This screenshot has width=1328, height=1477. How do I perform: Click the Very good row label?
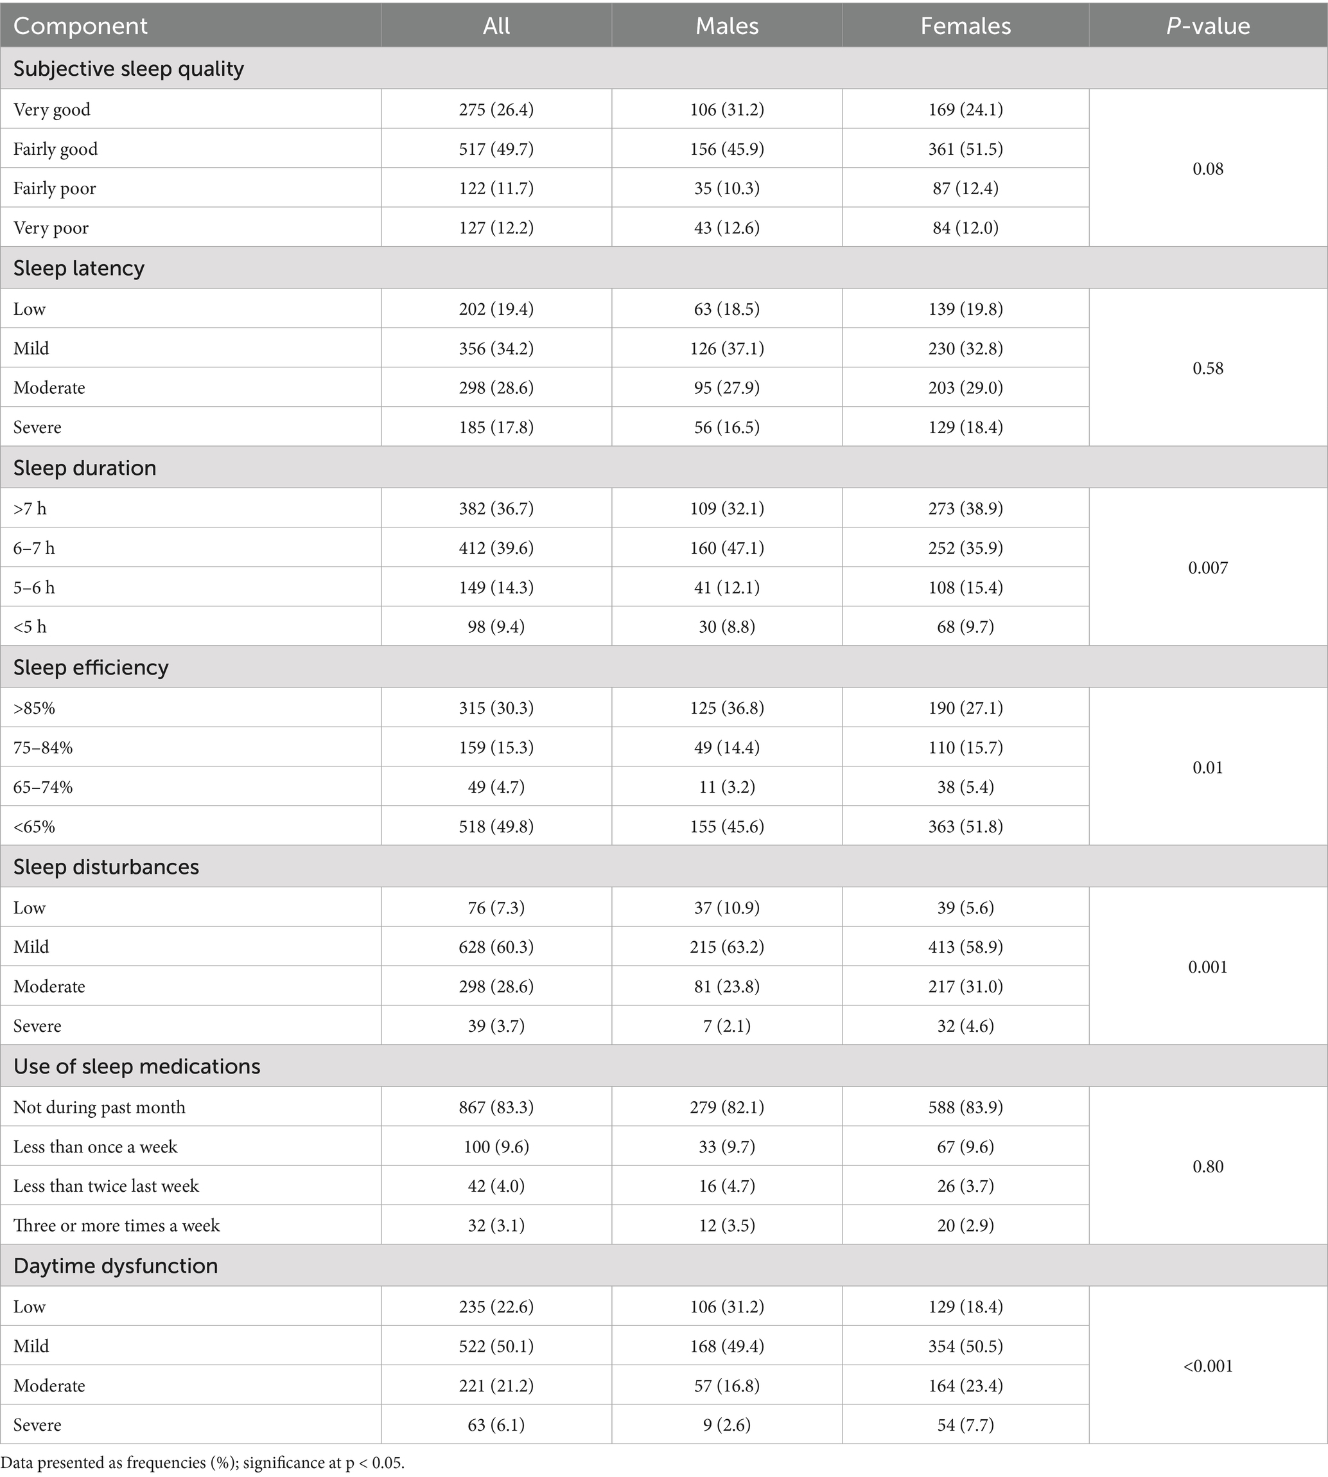52,109
